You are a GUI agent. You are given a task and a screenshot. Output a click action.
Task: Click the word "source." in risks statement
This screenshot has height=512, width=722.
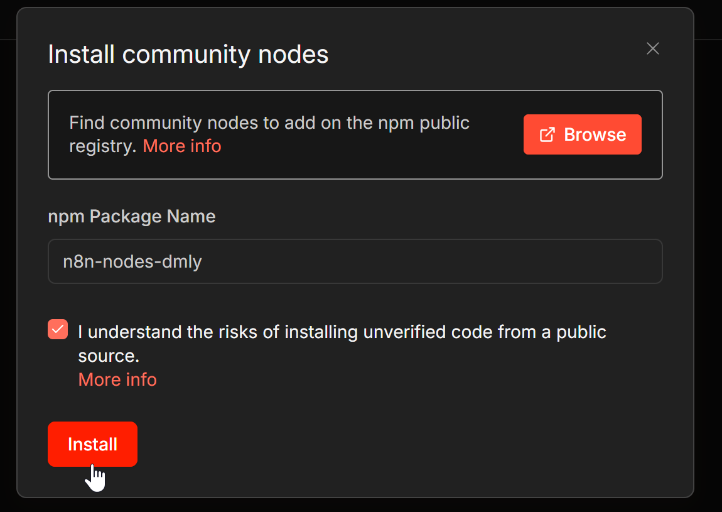[109, 356]
